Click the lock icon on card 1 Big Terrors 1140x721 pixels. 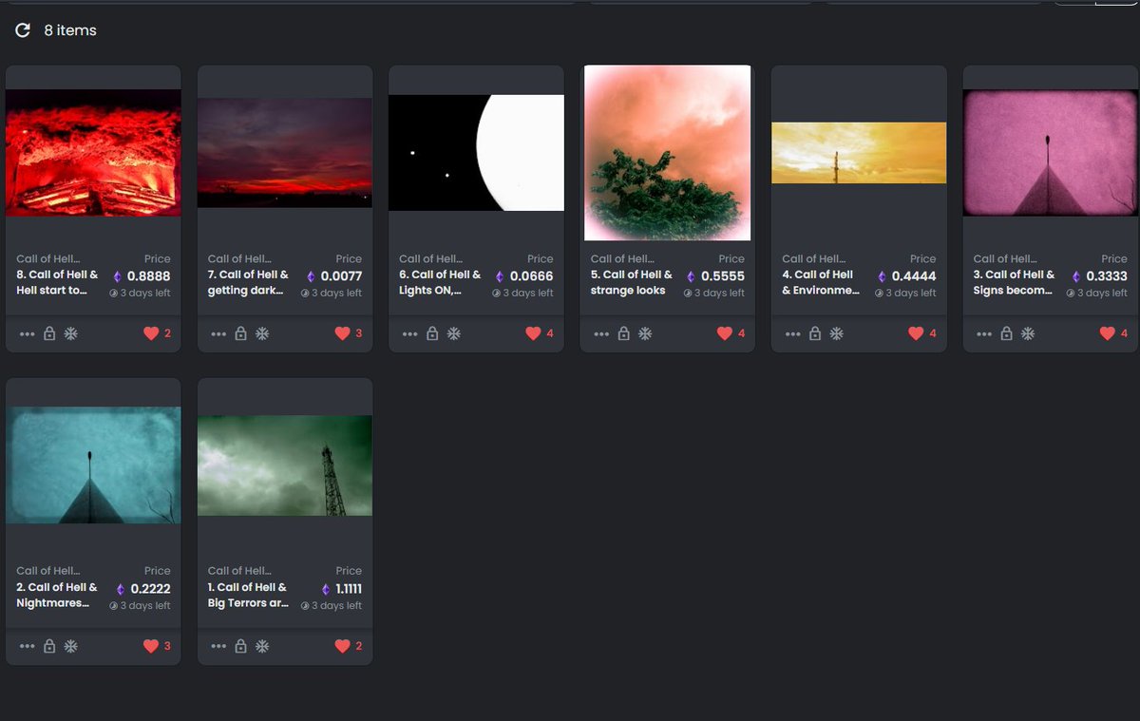(x=241, y=646)
